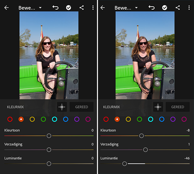The height and width of the screenshot is (174, 194).
Task: Undo last edit in left screen
Action: (55, 8)
